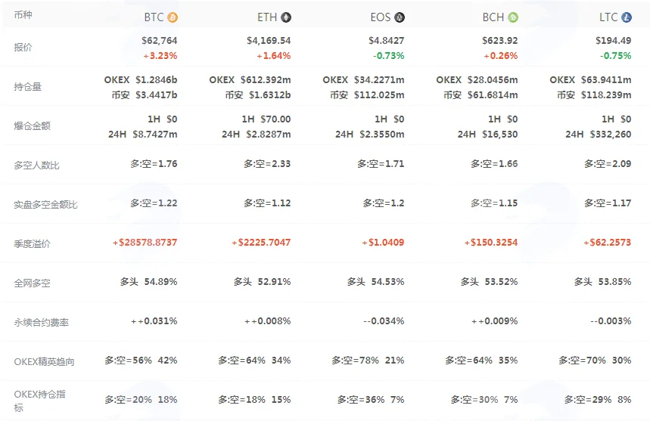Click BCH 全网多空 value 多头 53.52%

pyautogui.click(x=489, y=282)
